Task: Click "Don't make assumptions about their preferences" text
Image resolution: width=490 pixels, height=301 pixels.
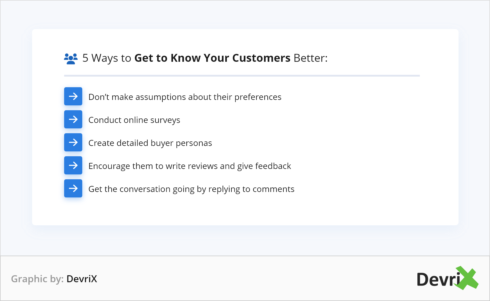Action: [x=185, y=97]
